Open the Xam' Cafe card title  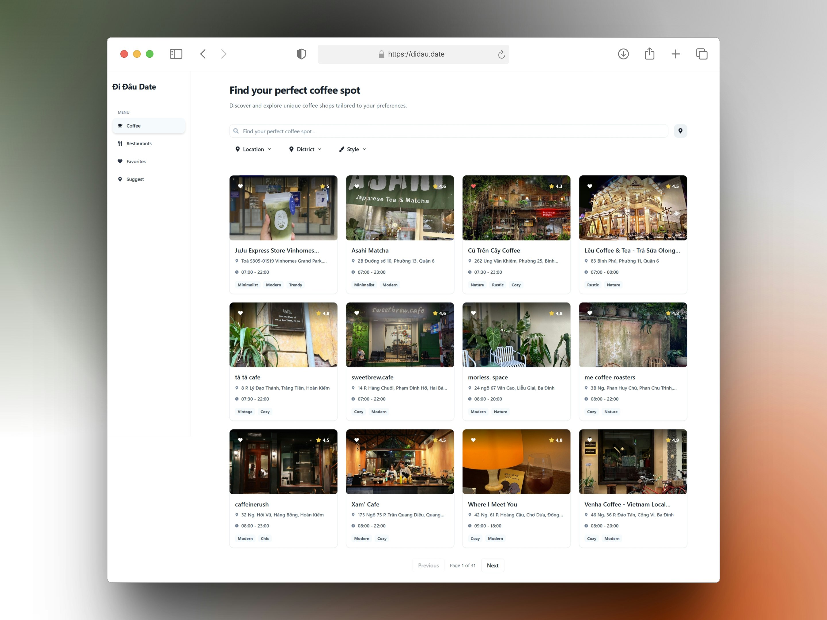(365, 504)
